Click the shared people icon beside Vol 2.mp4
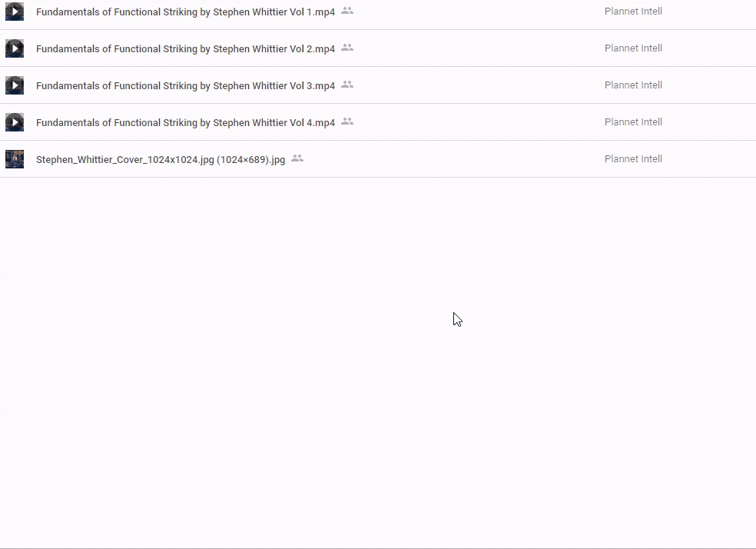The image size is (756, 549). pyautogui.click(x=347, y=48)
